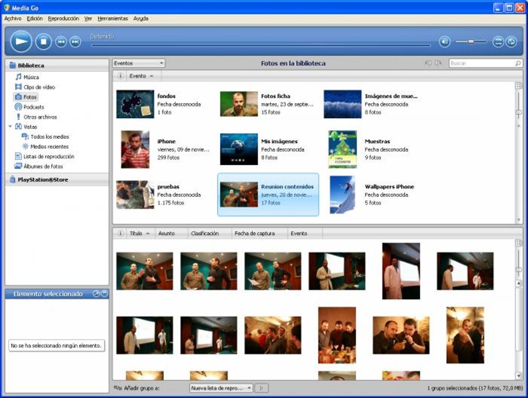Open Medios recientes view
The image size is (528, 398).
[49, 146]
